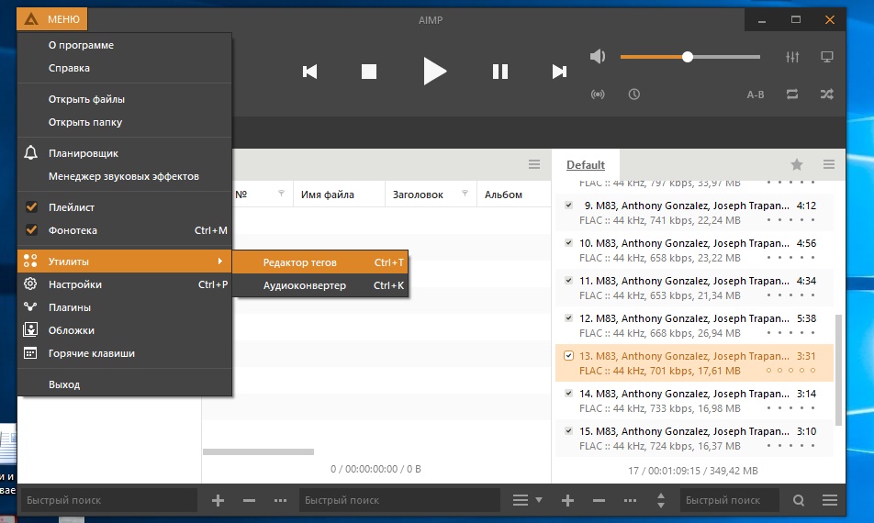Click the A-B repeat section button
Viewport: 874px width, 523px height.
[756, 95]
